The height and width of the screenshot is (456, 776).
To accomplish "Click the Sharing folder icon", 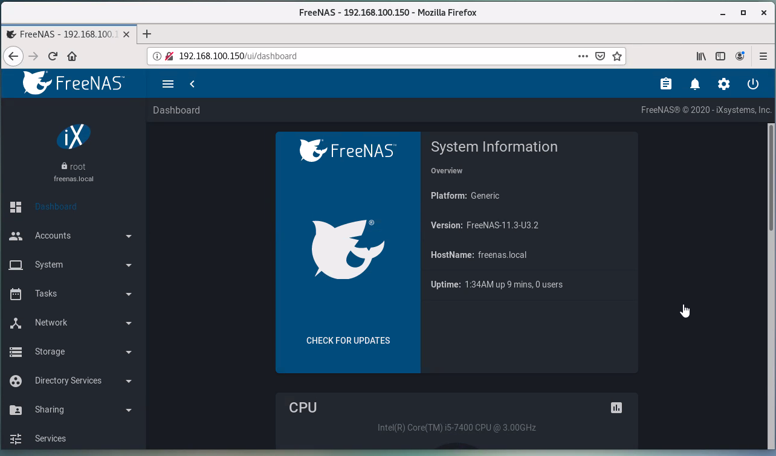I will (x=16, y=409).
